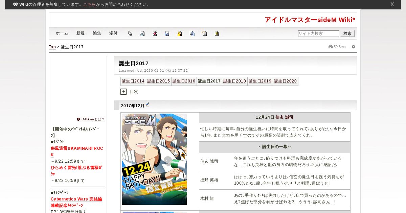This screenshot has width=406, height=213.
Task: Click the red download arrow icon
Action: (x=155, y=33)
